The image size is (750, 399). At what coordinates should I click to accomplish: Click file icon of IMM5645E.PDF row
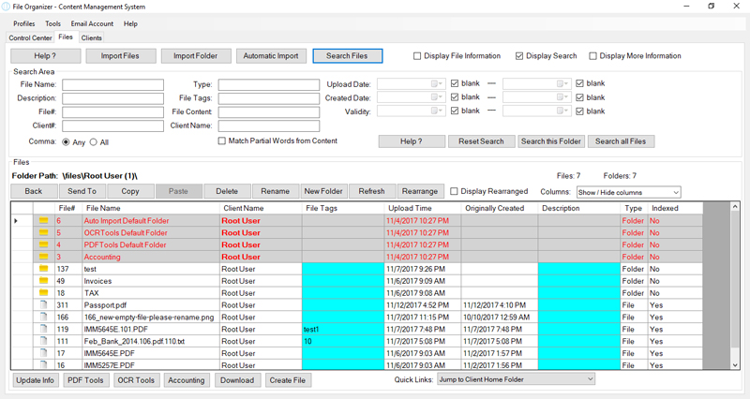coord(43,353)
